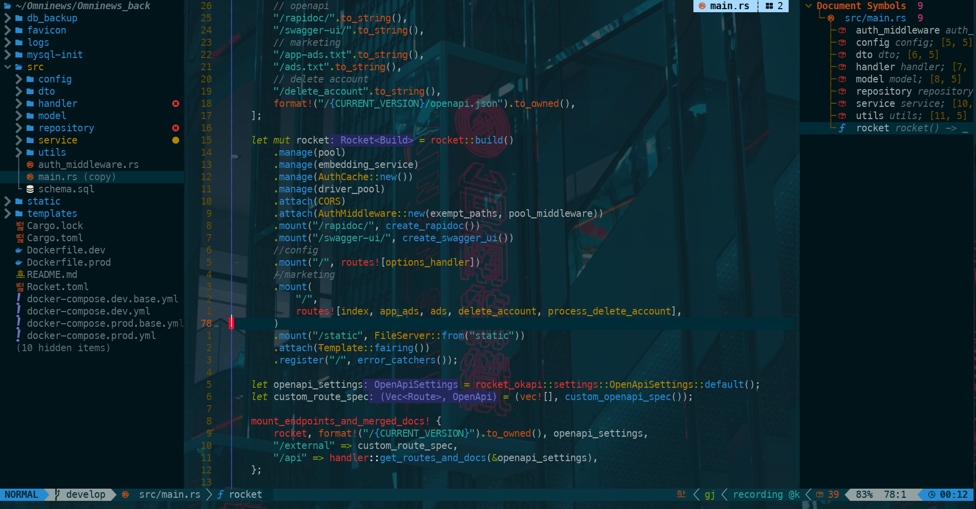Open auth_middleware.rs in the file tree
The height and width of the screenshot is (509, 976).
(88, 165)
